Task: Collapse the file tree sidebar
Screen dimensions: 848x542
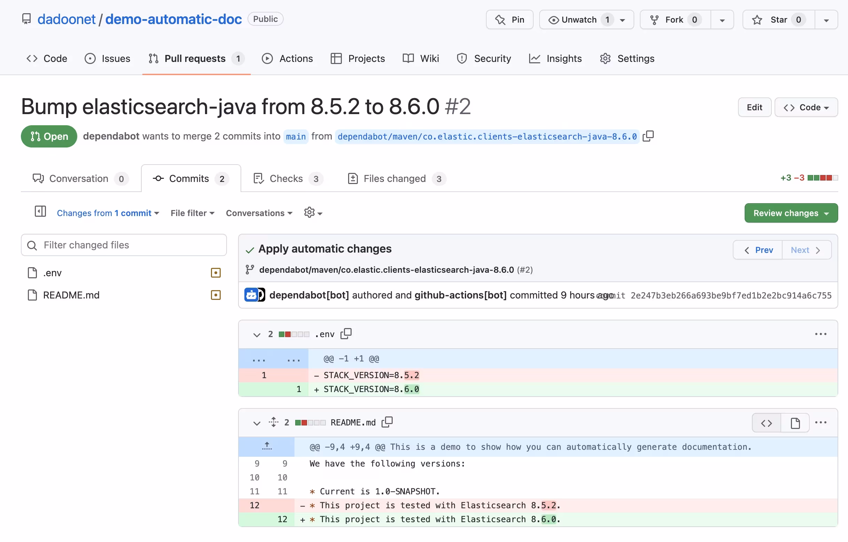Action: coord(40,212)
